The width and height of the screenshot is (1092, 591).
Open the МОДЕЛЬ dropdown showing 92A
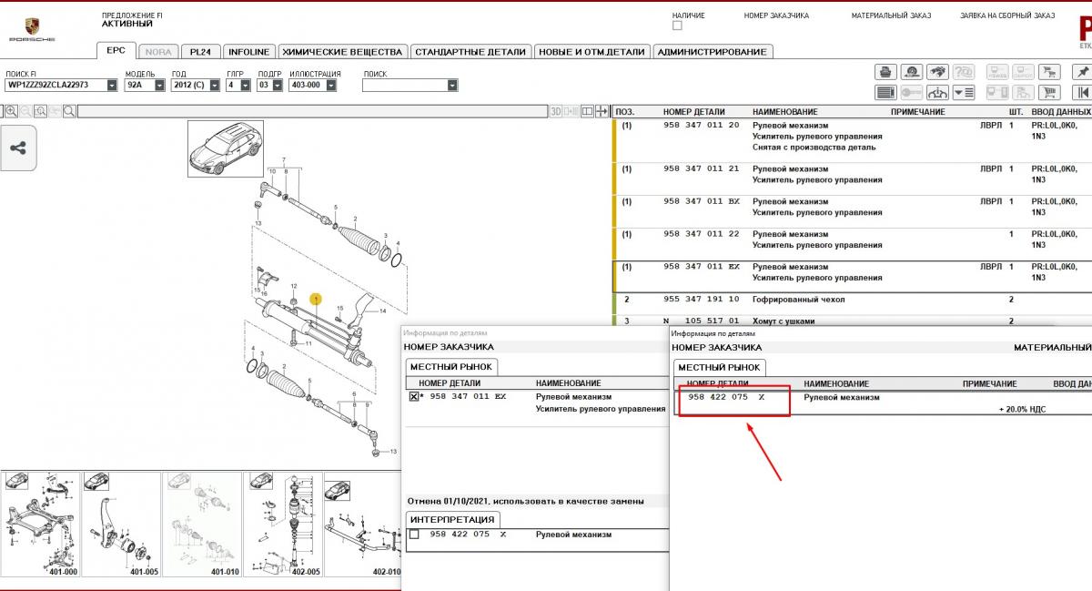click(x=159, y=86)
